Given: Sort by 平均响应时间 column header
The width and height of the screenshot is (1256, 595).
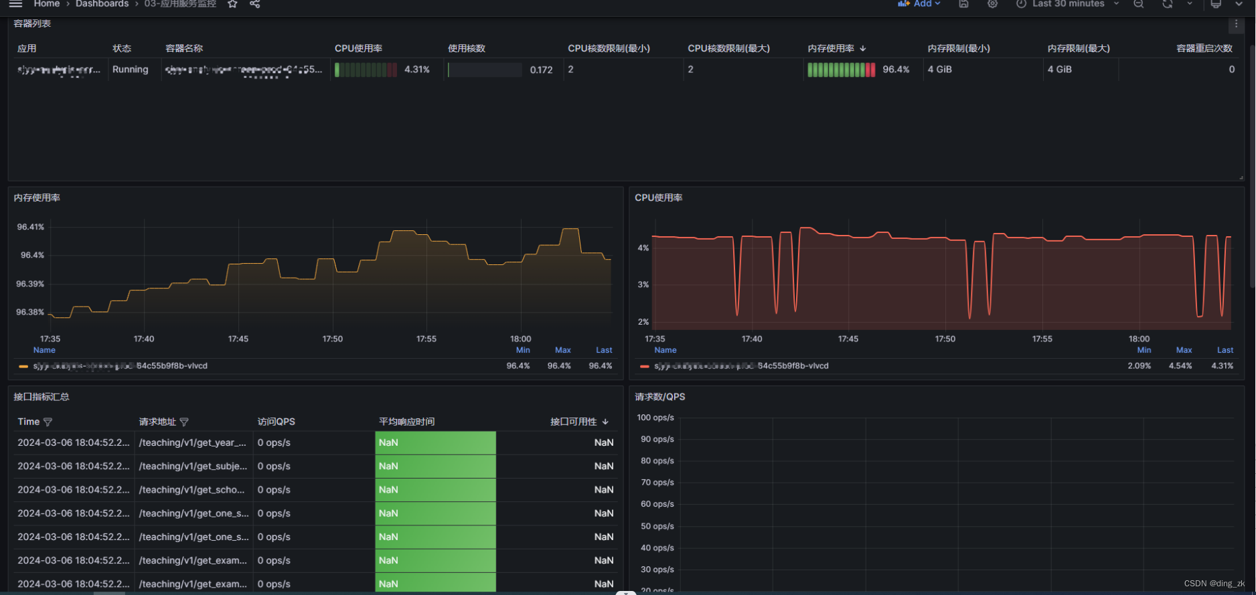Looking at the screenshot, I should coord(406,422).
